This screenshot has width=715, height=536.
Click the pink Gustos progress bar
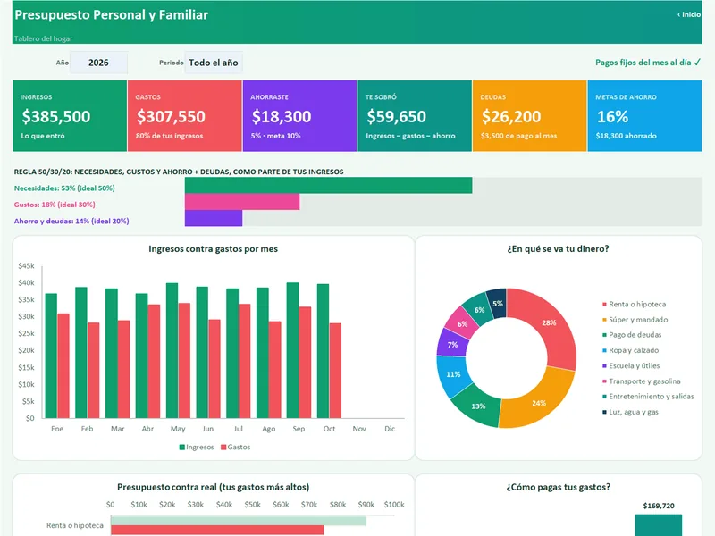[242, 202]
